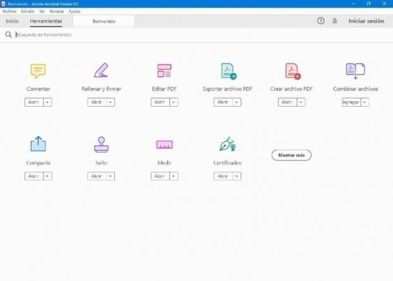Image resolution: width=393 pixels, height=281 pixels.
Task: Click Iniciar sesión link
Action: tap(366, 21)
